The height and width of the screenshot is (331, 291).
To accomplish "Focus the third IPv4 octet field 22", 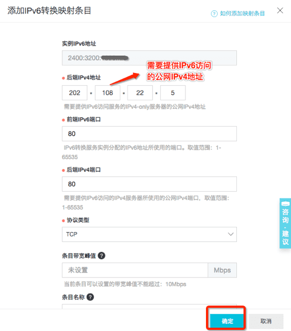I will tap(140, 93).
